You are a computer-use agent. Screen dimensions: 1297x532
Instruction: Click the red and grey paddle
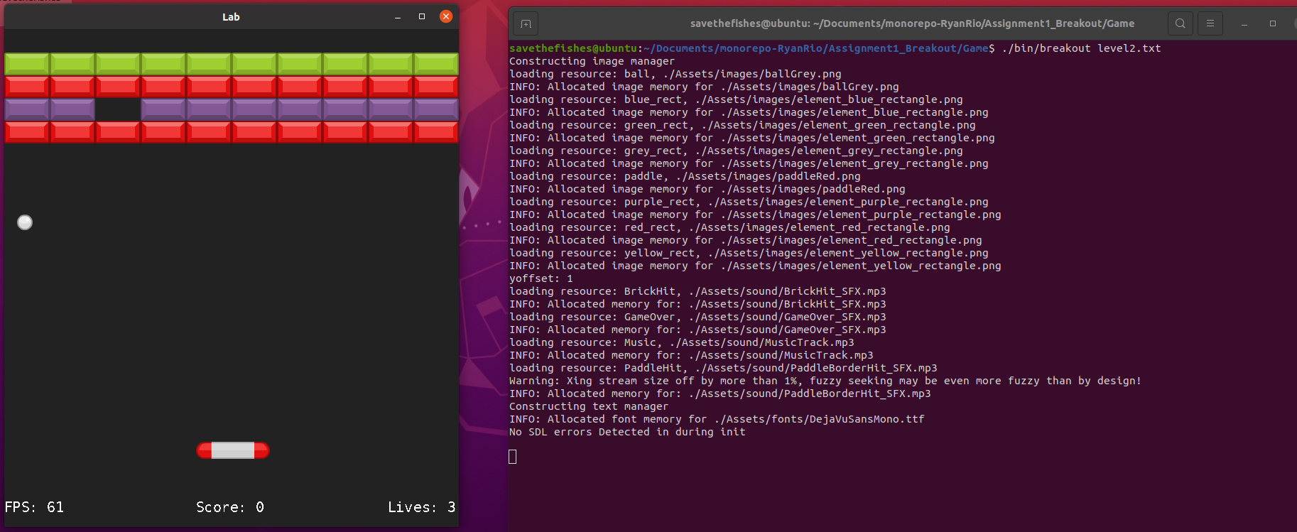[x=233, y=450]
